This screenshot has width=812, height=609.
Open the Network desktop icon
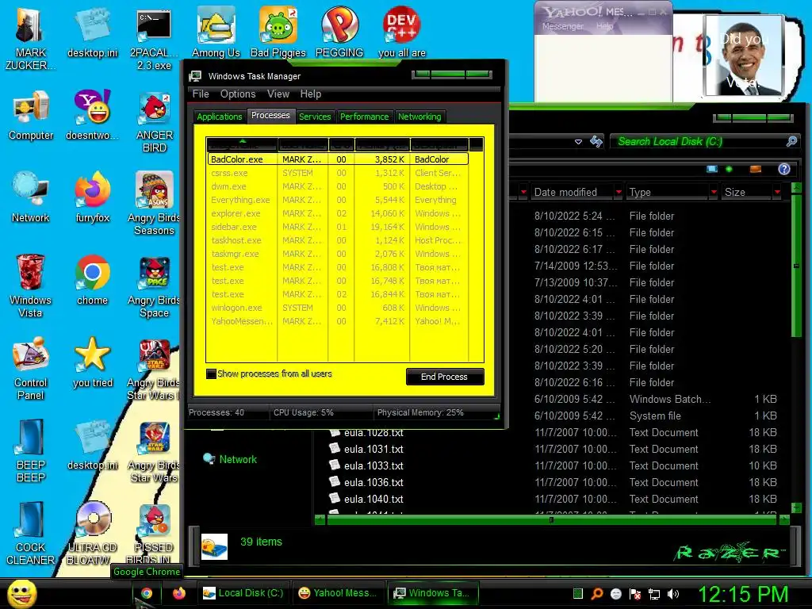pos(31,197)
